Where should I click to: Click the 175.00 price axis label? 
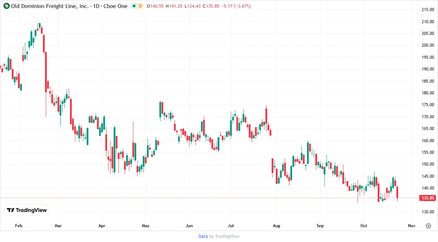coord(428,105)
